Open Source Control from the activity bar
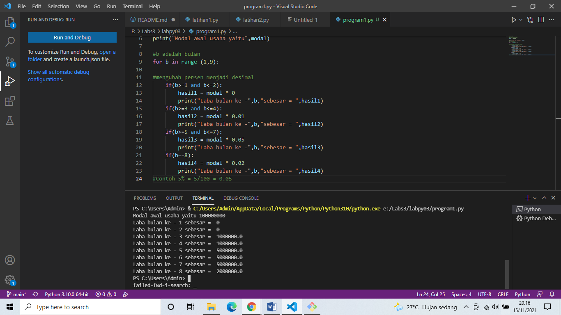 [10, 62]
